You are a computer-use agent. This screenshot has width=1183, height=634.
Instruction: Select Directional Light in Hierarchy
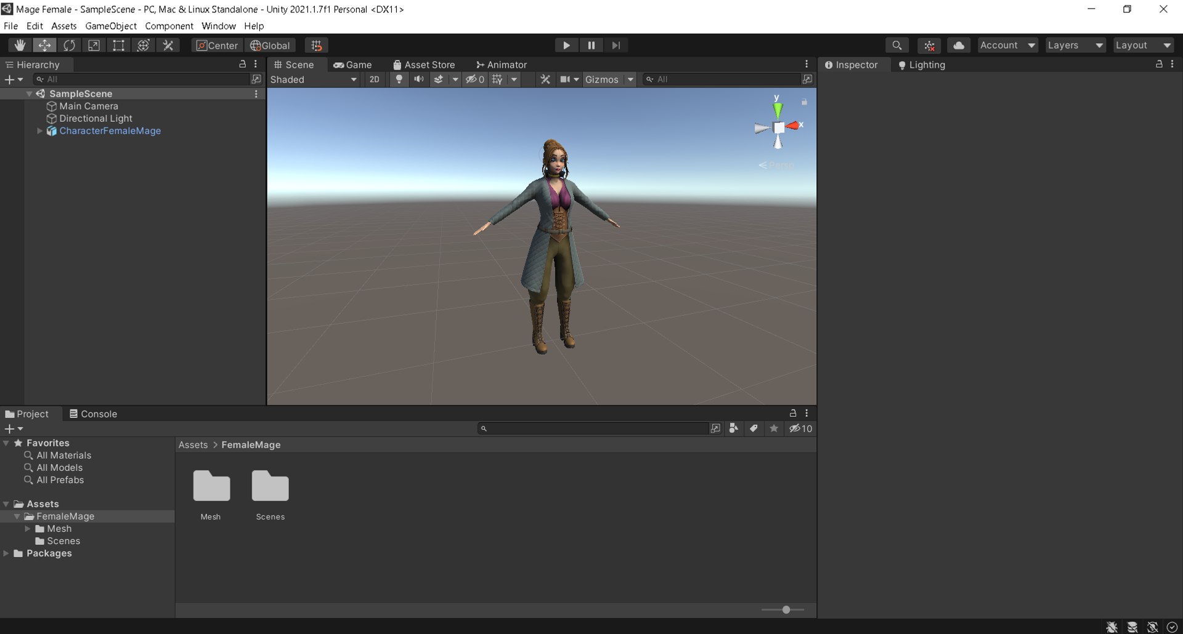point(96,118)
